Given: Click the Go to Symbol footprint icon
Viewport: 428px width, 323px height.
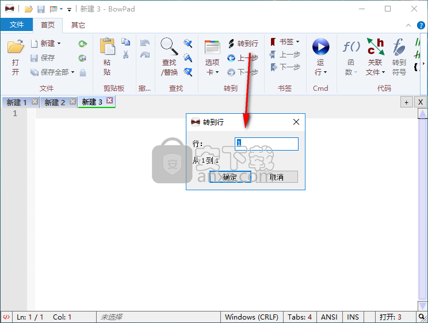Looking at the screenshot, I should (399, 47).
